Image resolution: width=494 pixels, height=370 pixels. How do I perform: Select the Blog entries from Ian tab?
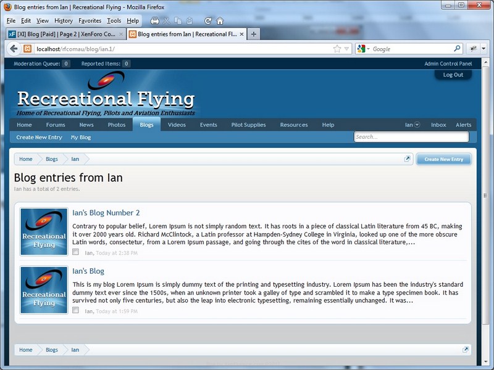pyautogui.click(x=187, y=34)
